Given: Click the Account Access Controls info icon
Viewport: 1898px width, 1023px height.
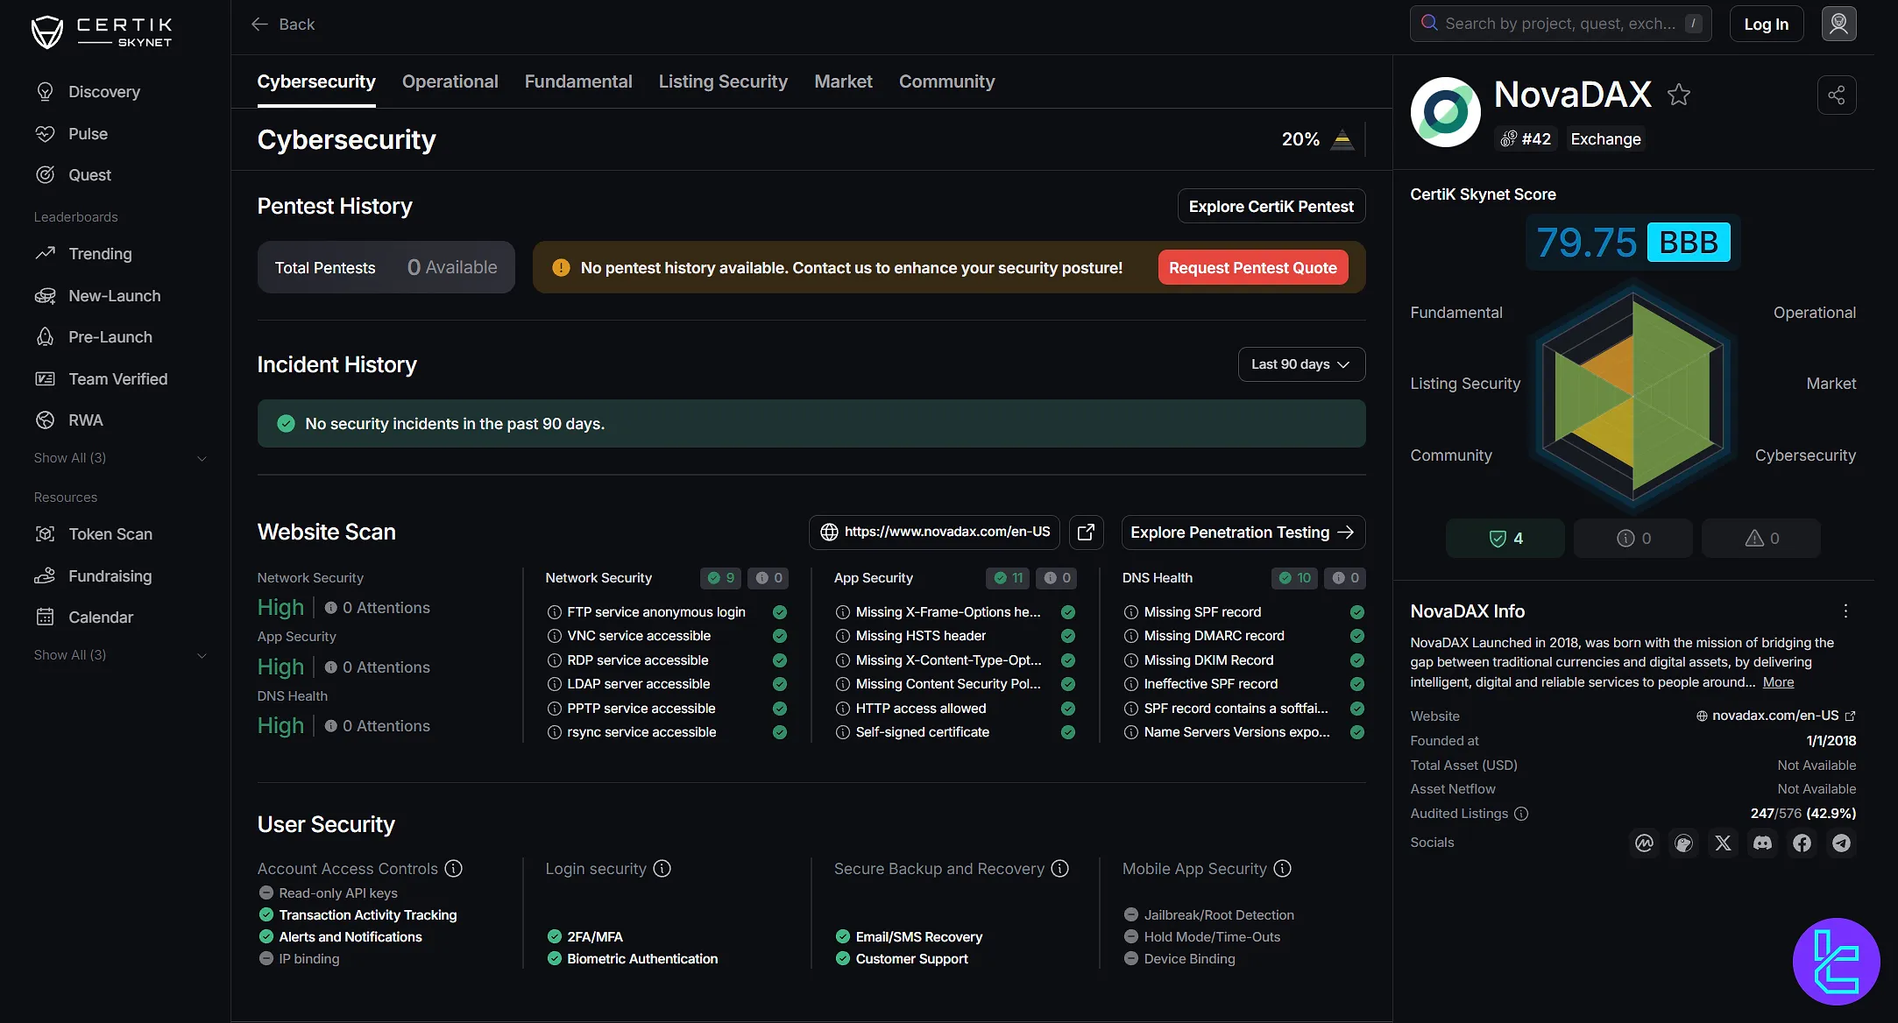Looking at the screenshot, I should pos(453,869).
